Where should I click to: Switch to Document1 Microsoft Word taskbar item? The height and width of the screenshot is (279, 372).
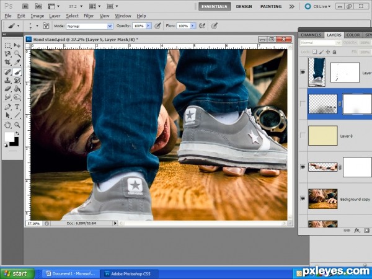pos(70,273)
